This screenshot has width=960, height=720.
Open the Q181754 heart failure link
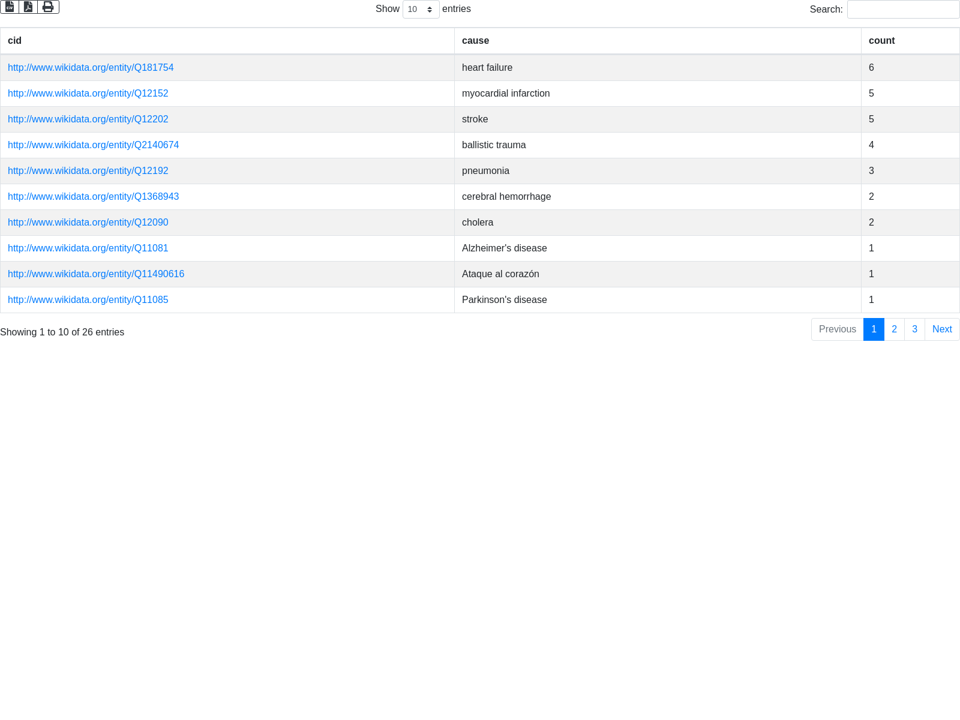point(91,68)
